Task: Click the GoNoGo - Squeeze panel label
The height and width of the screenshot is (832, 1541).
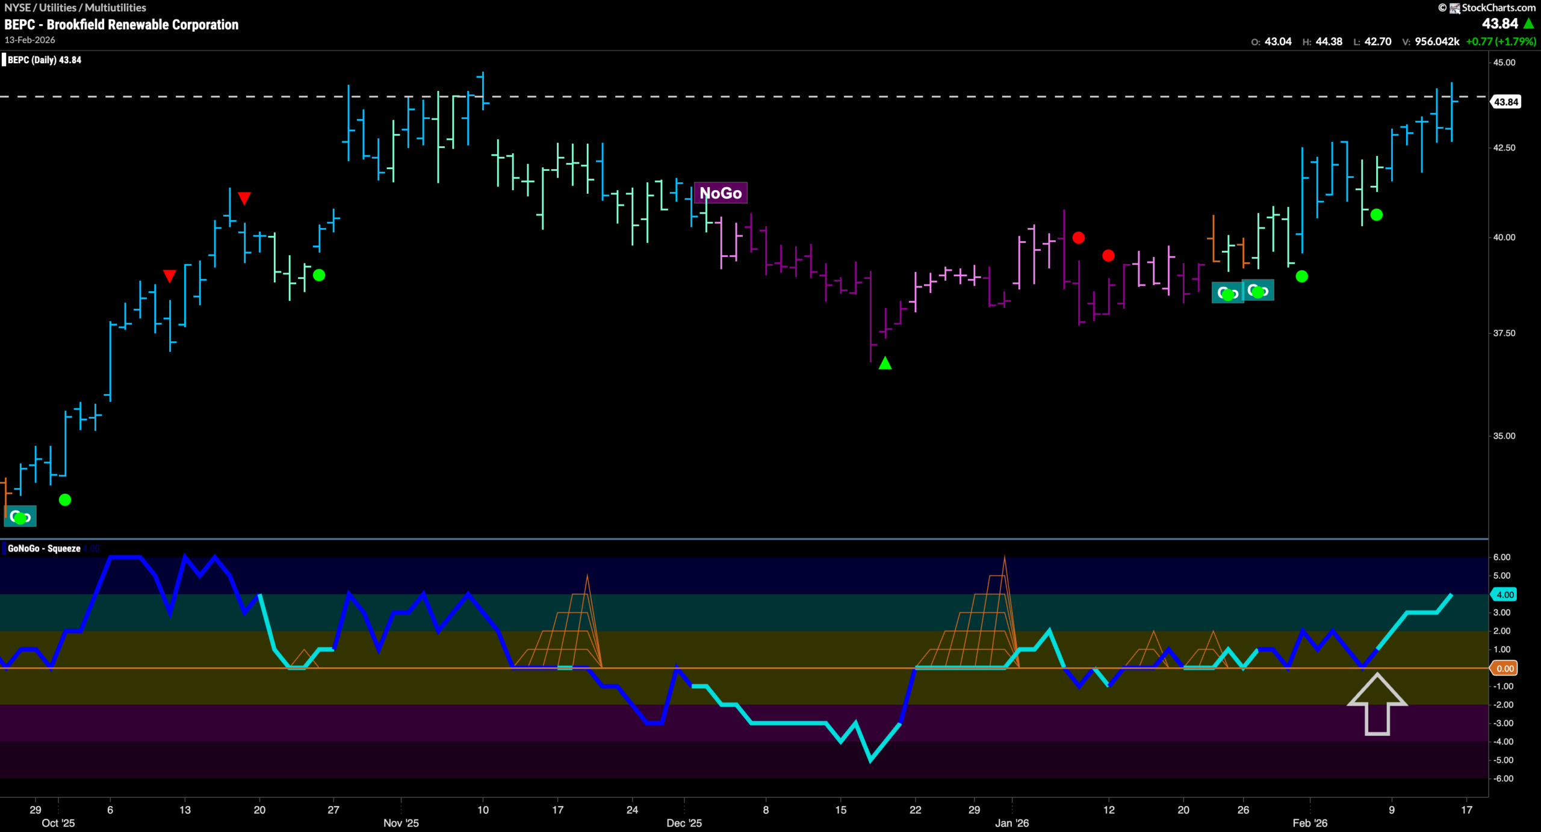Action: (x=44, y=548)
